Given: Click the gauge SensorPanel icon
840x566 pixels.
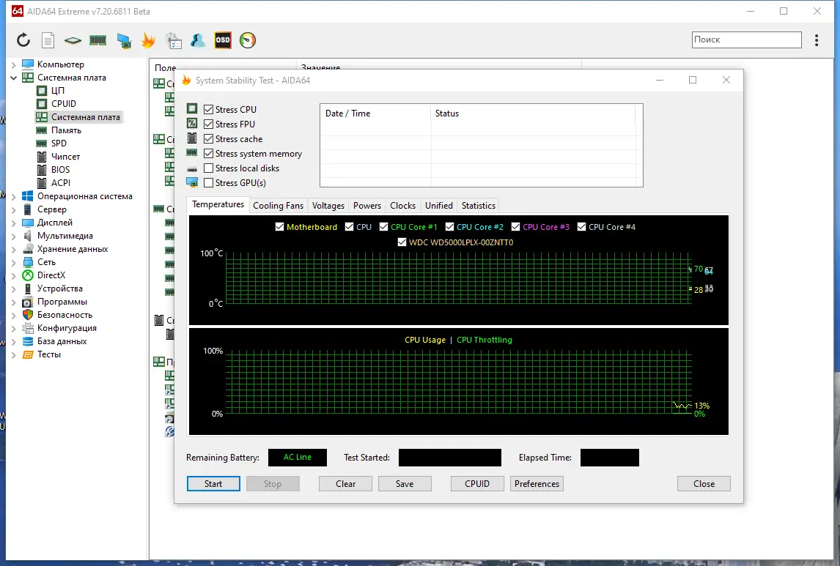Looking at the screenshot, I should [x=248, y=40].
